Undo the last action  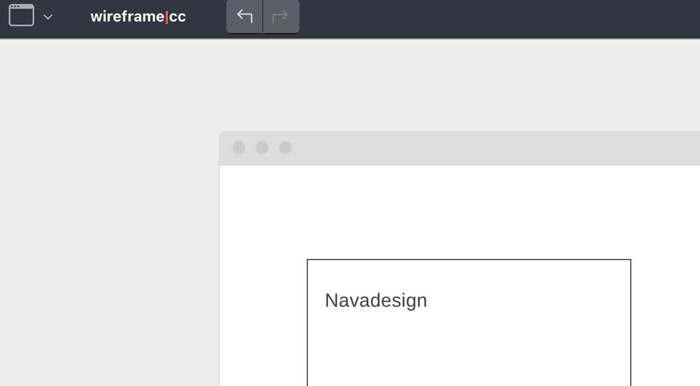pos(244,16)
